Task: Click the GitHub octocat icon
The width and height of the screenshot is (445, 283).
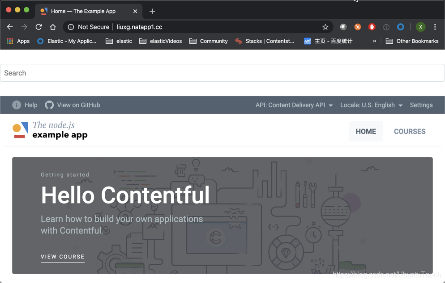Action: pos(49,105)
